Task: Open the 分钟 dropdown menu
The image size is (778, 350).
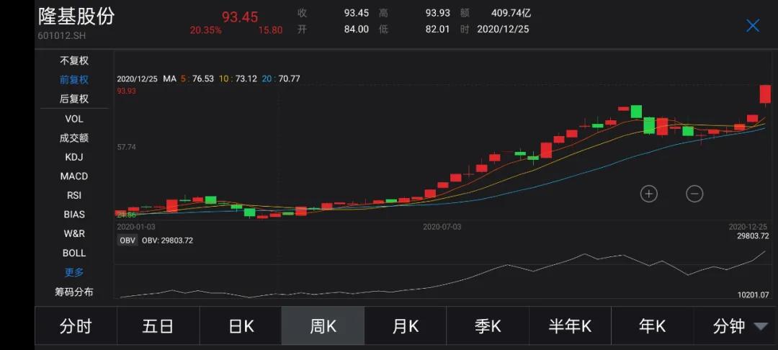Action: click(735, 326)
